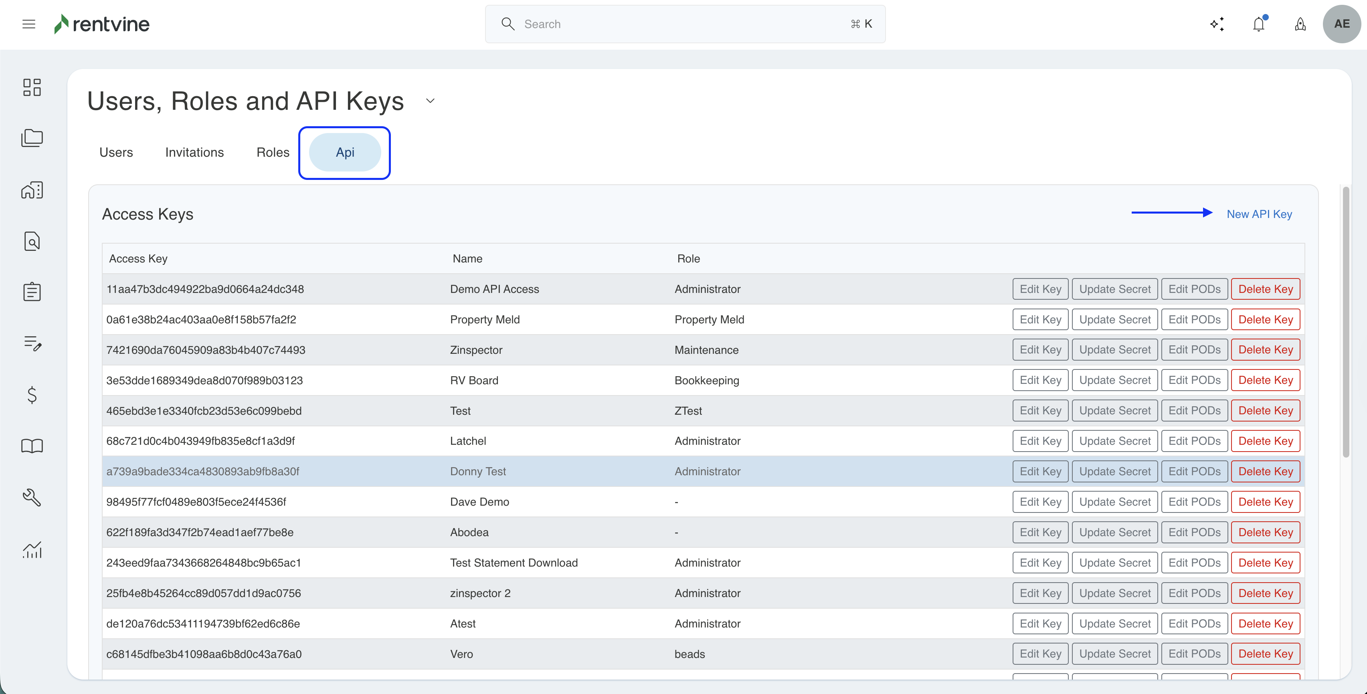This screenshot has height=694, width=1367.
Task: Open the open-book sidebar icon
Action: pos(32,446)
